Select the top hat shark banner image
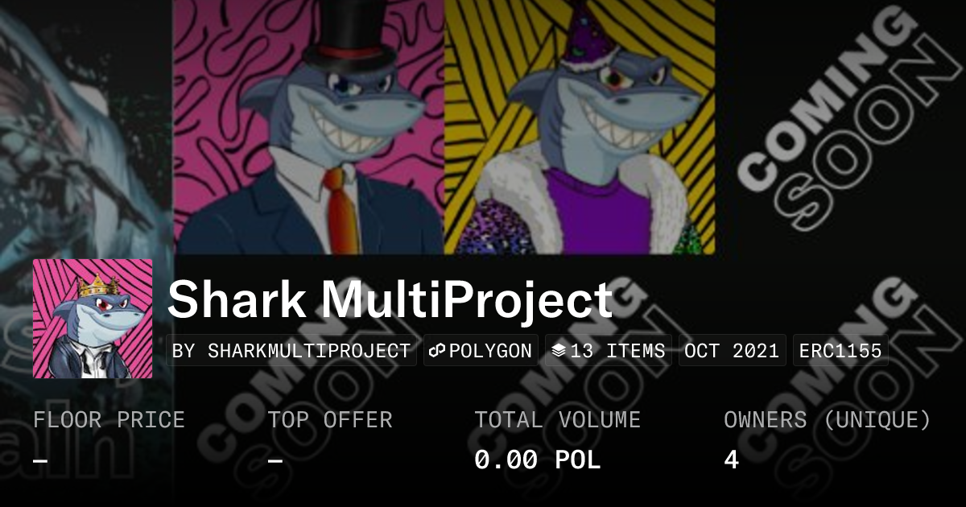This screenshot has width=966, height=507. (308, 127)
